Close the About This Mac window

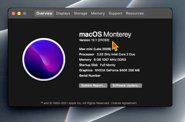(x=13, y=13)
